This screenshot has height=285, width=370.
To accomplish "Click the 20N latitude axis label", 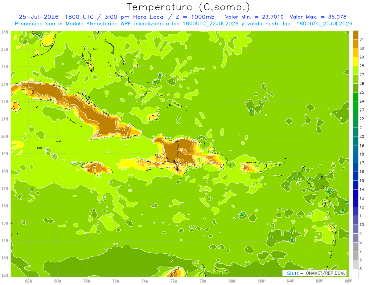I will pyautogui.click(x=4, y=136).
